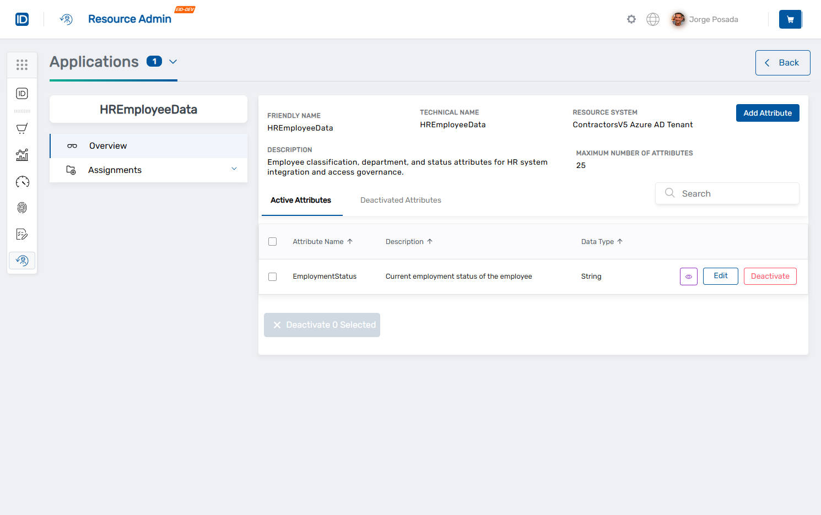This screenshot has width=821, height=515.
Task: Toggle the select-all checkbox in table header
Action: (272, 241)
